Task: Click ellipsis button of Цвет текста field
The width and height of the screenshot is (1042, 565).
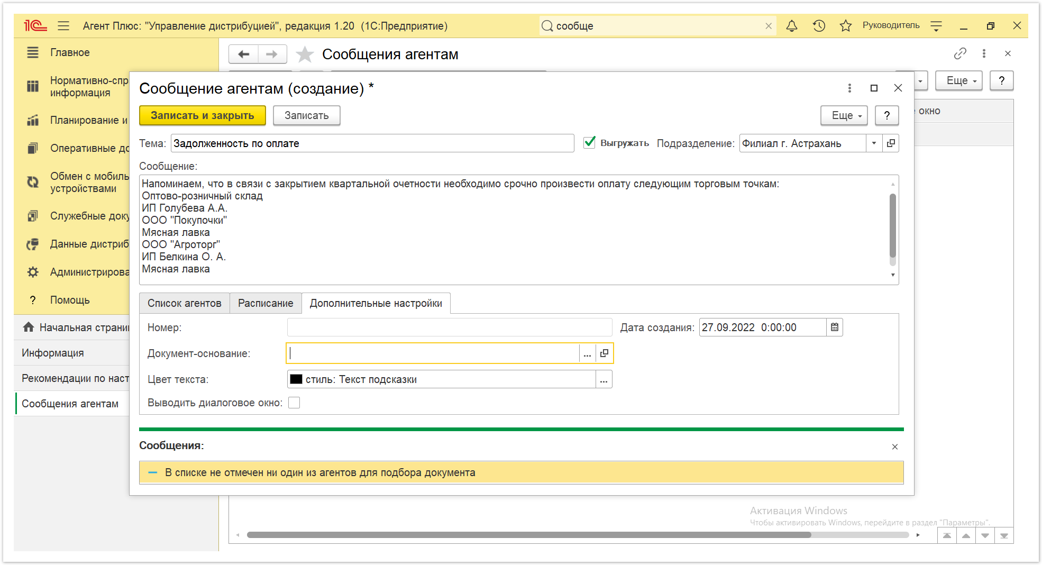Action: pyautogui.click(x=604, y=379)
